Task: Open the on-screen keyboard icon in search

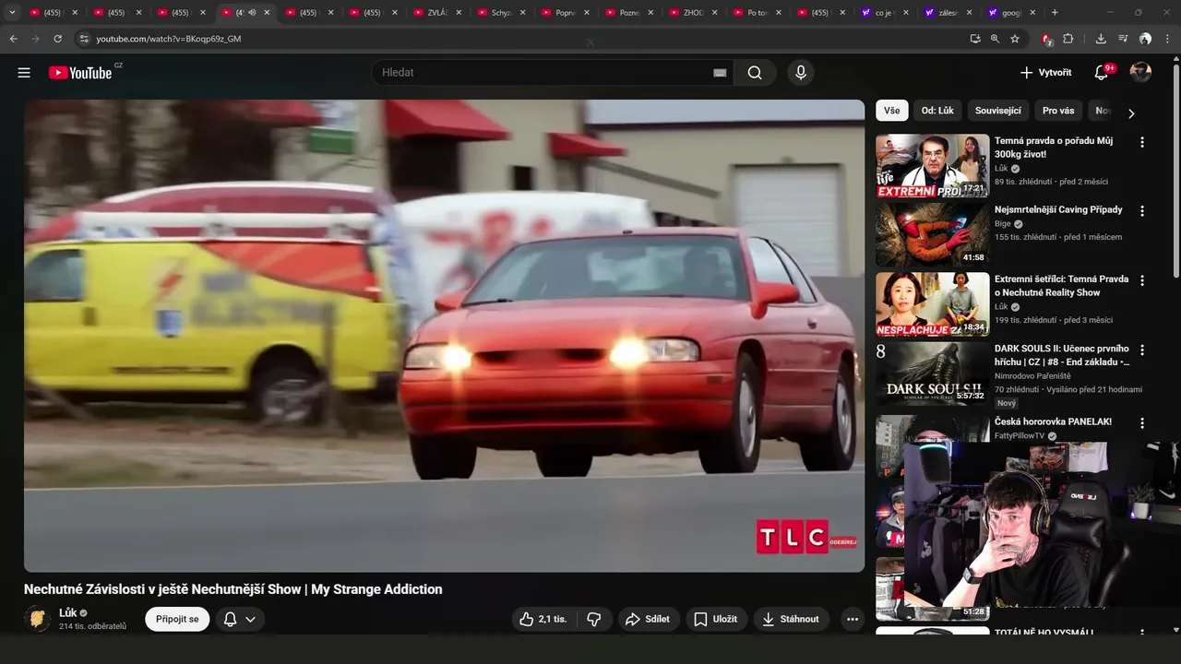Action: [720, 73]
